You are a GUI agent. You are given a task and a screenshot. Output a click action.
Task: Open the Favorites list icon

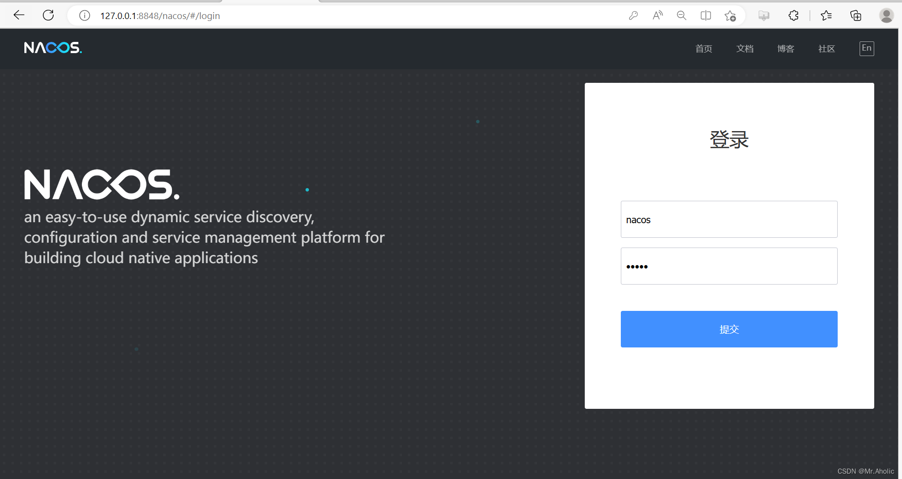tap(826, 16)
